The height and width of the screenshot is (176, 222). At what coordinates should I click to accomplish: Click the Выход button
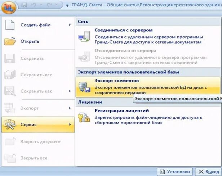click(208, 172)
